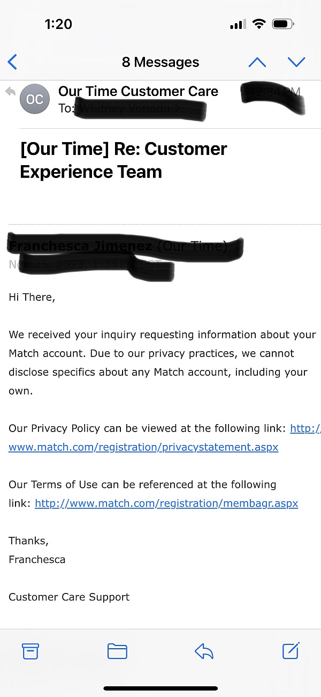Jump to previous message with up arrow
Image resolution: width=321 pixels, height=697 pixels.
[x=257, y=62]
